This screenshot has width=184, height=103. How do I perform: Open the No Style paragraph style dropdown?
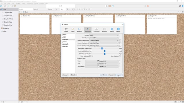pyautogui.click(x=26, y=9)
